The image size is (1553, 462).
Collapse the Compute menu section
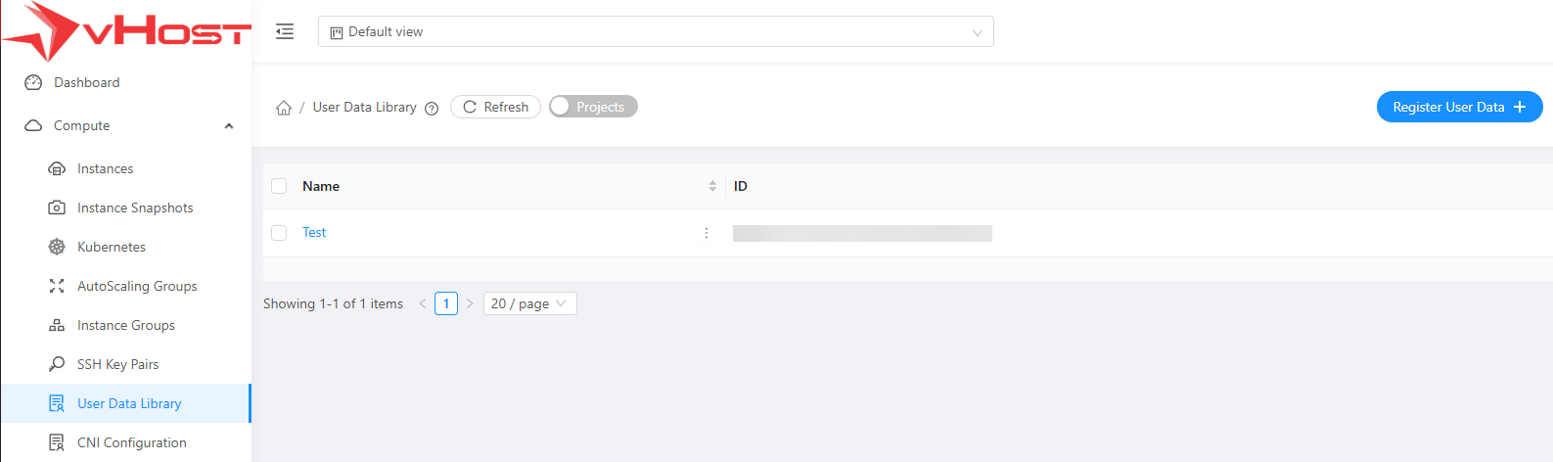click(229, 125)
